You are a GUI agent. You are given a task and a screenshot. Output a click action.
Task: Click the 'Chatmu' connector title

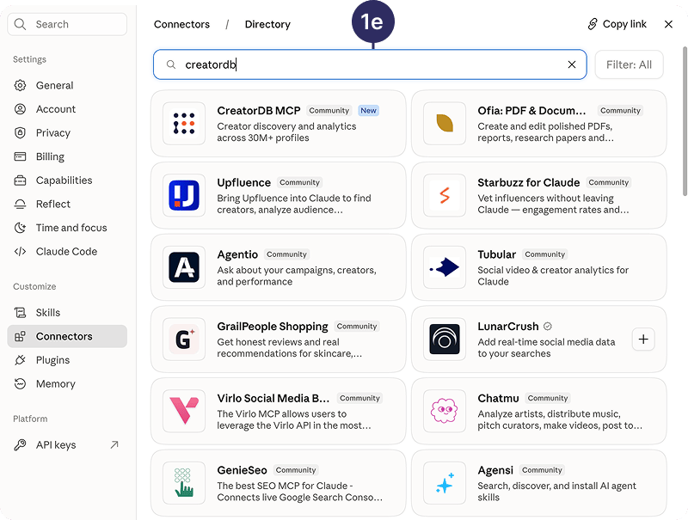click(498, 398)
